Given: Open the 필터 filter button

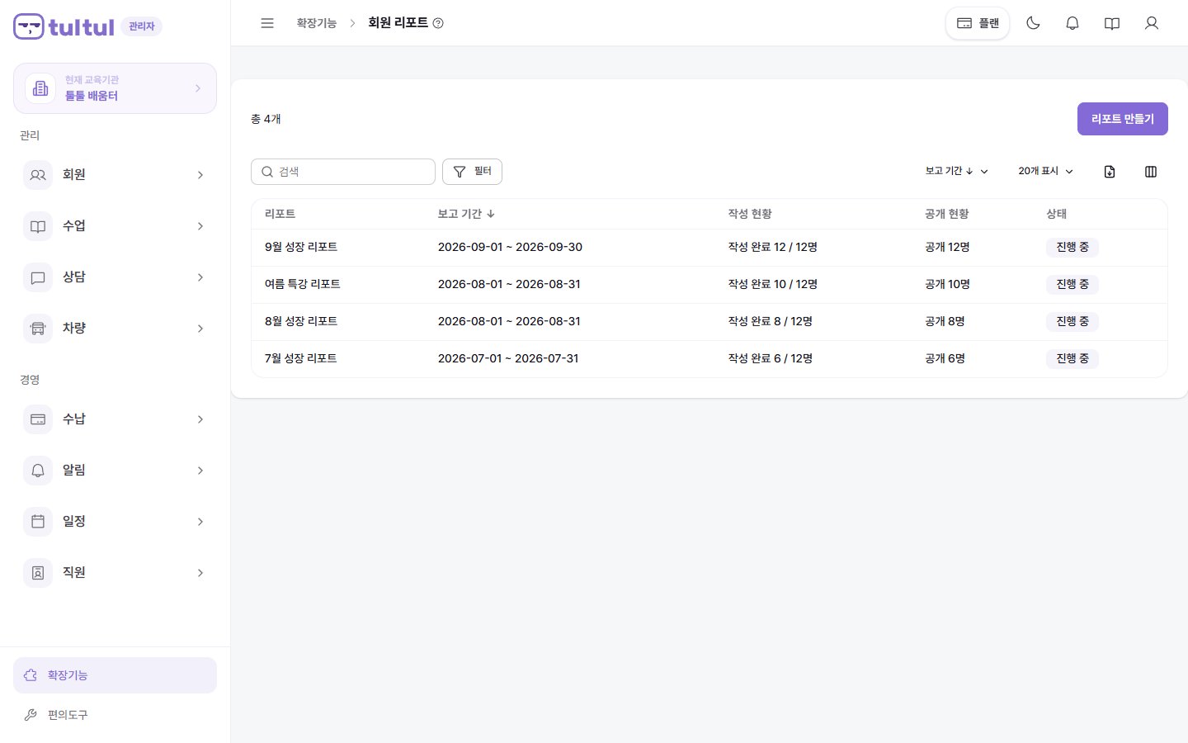Looking at the screenshot, I should point(472,172).
